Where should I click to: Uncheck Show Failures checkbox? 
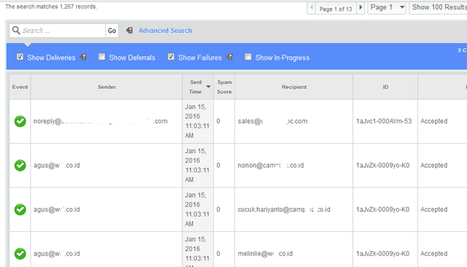pos(171,57)
